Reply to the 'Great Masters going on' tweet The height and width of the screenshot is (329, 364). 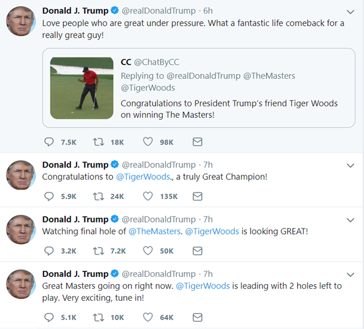click(x=50, y=317)
